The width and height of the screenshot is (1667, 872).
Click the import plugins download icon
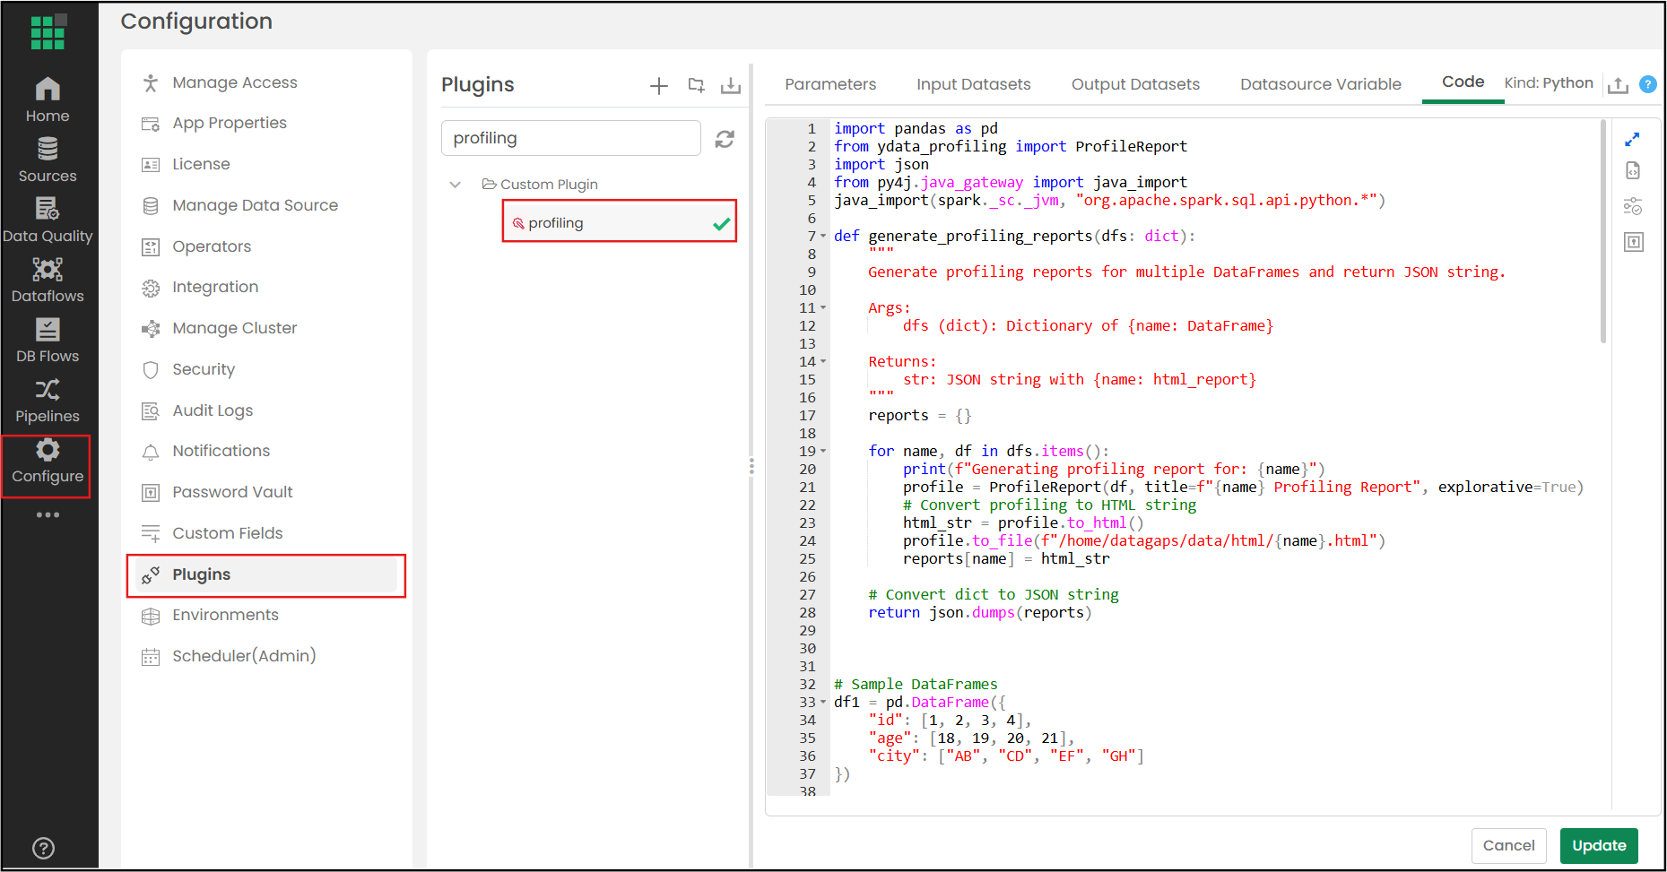(731, 85)
